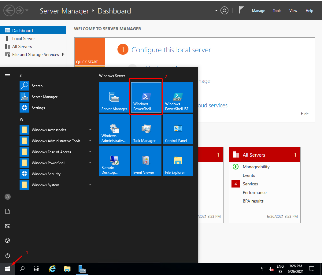
Task: Open taskbar search magnifier
Action: (x=22, y=269)
